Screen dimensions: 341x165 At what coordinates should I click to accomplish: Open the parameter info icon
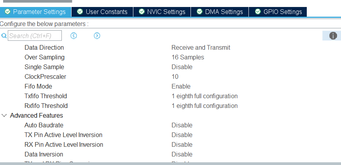pyautogui.click(x=333, y=36)
